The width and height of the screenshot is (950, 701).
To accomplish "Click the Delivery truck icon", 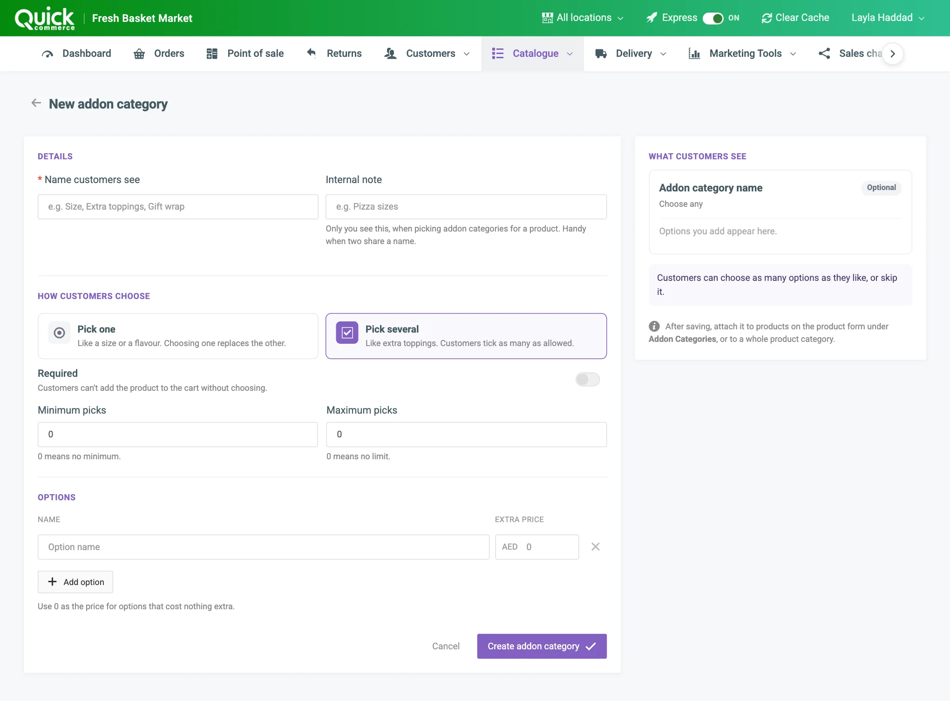I will (601, 54).
